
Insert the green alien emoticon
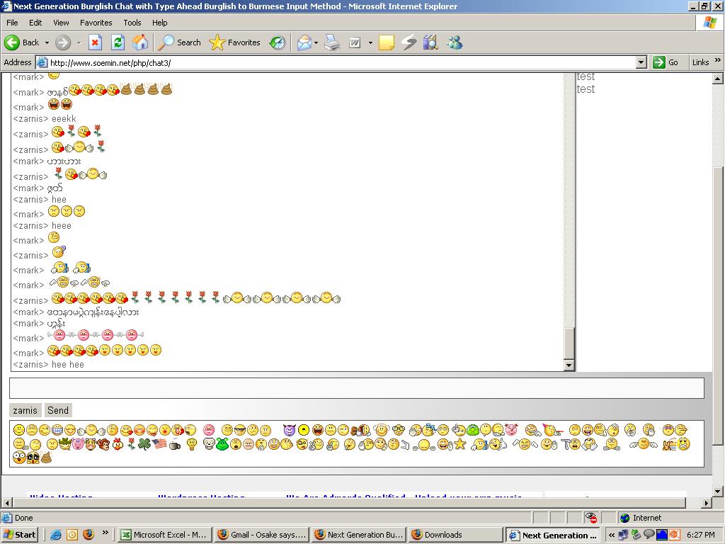tap(222, 444)
